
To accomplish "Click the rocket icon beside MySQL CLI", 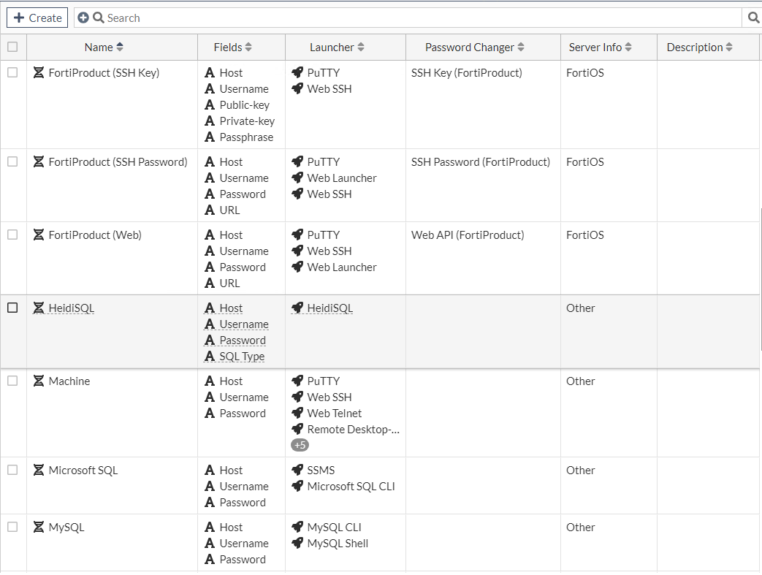I will 297,527.
